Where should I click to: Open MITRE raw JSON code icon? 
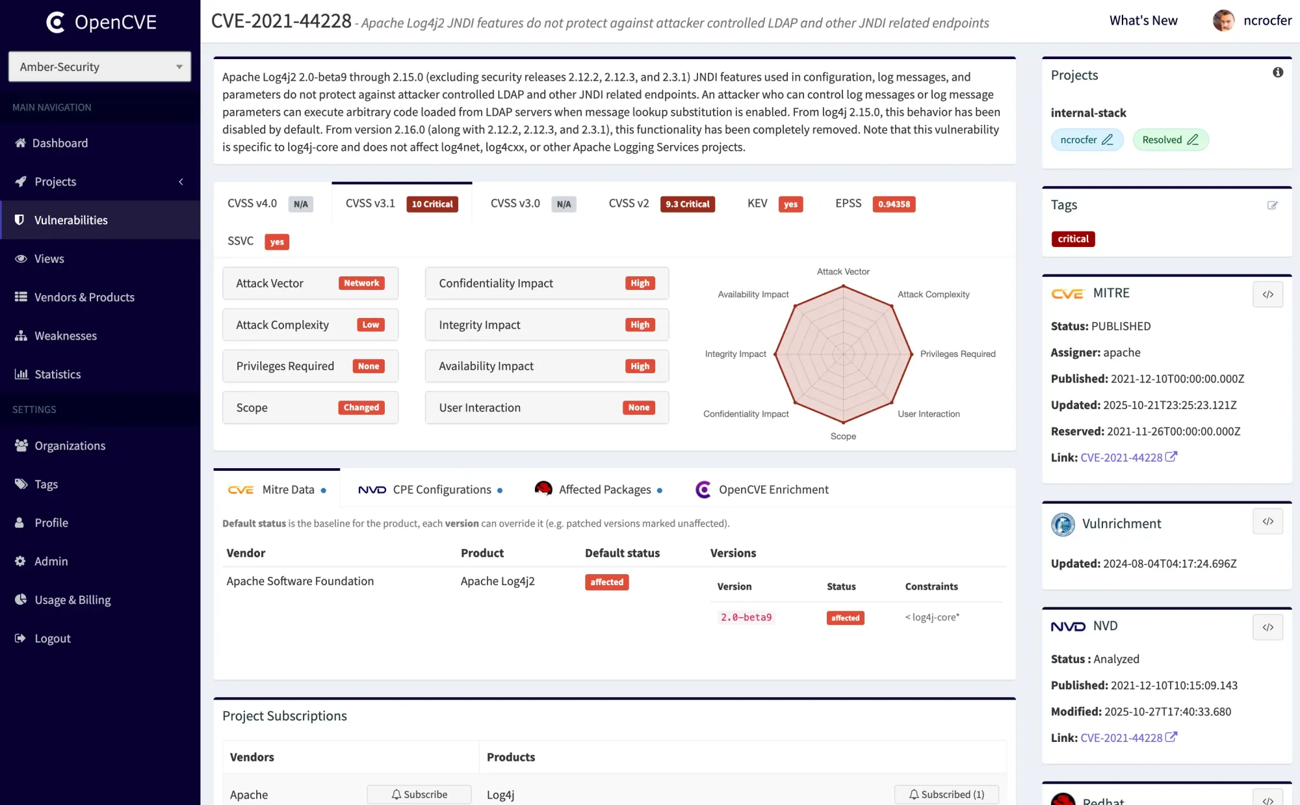(x=1267, y=295)
